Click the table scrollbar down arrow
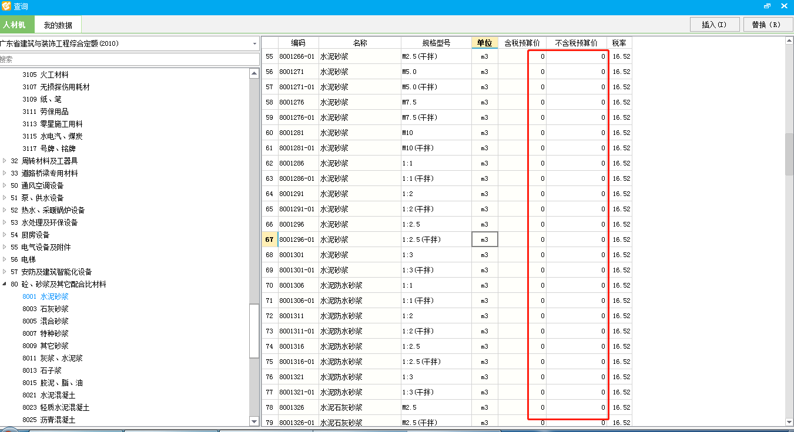This screenshot has width=794, height=432. [789, 421]
